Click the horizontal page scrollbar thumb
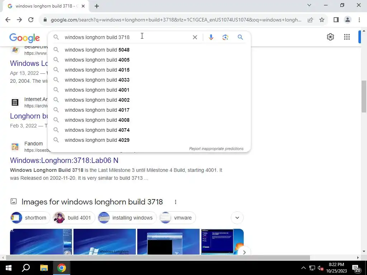367x275 pixels. pos(158,258)
